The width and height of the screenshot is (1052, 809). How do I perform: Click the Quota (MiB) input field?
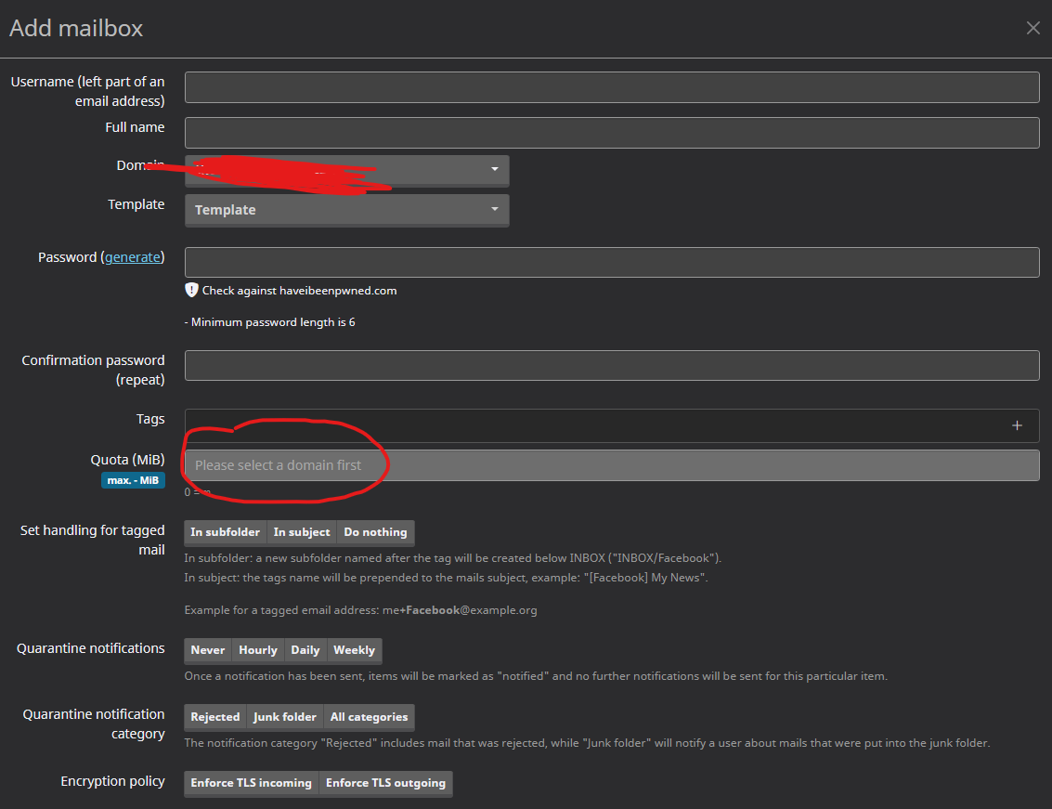click(611, 465)
